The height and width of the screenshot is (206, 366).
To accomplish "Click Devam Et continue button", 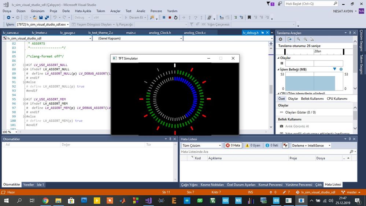I will [136, 18].
